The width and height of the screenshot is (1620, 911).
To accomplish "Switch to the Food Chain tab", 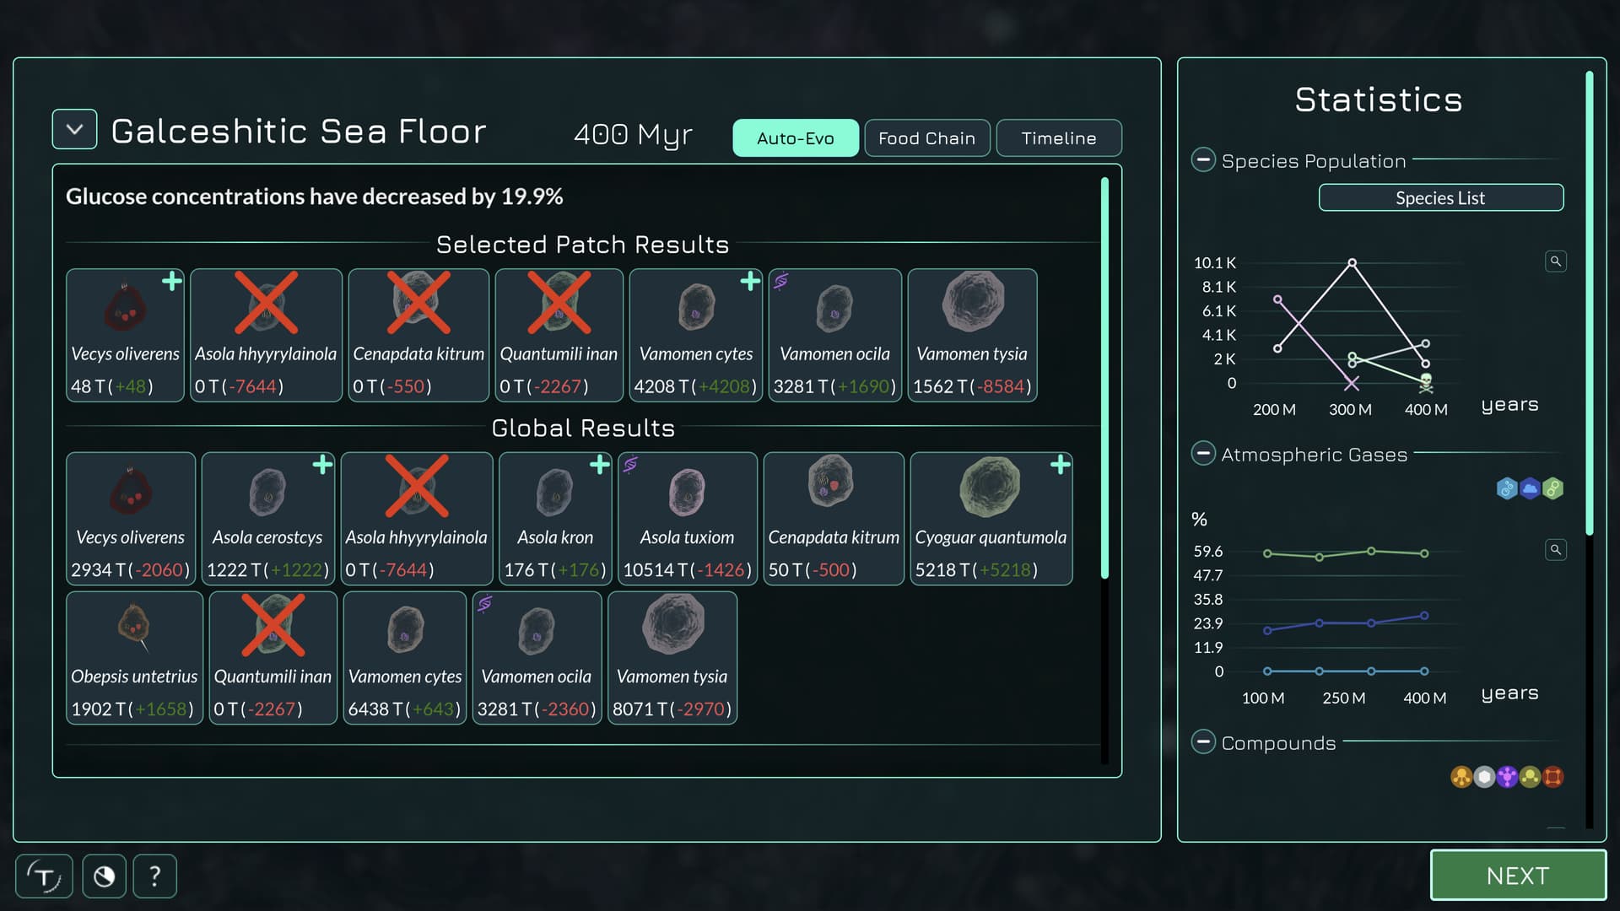I will (926, 138).
